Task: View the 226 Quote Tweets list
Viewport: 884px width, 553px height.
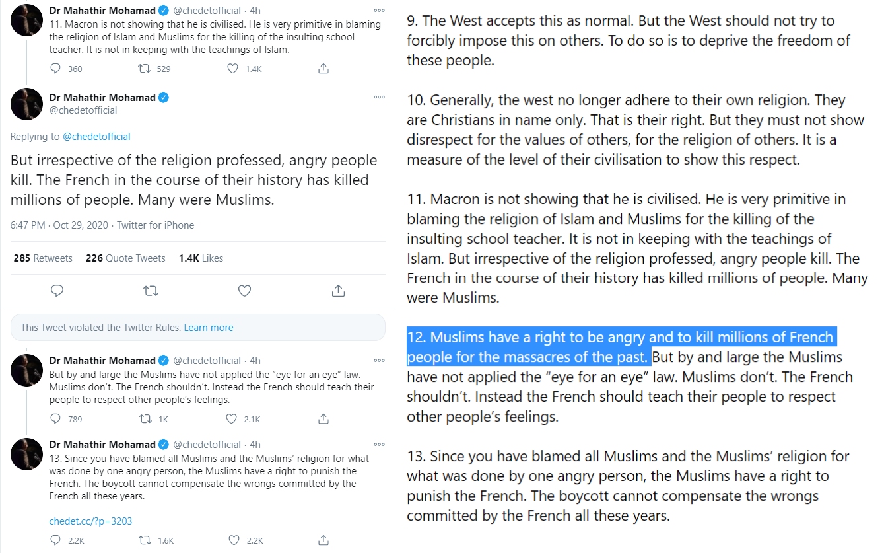Action: coord(125,258)
